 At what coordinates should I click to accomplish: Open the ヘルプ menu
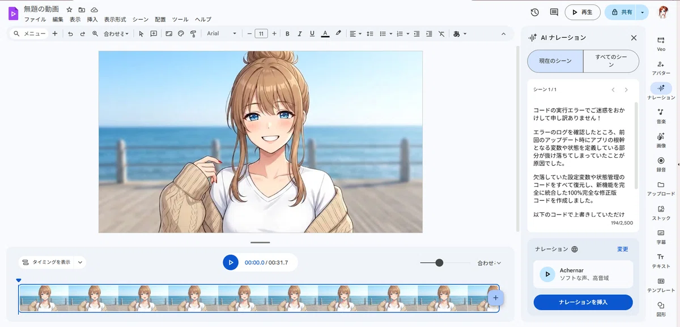203,19
